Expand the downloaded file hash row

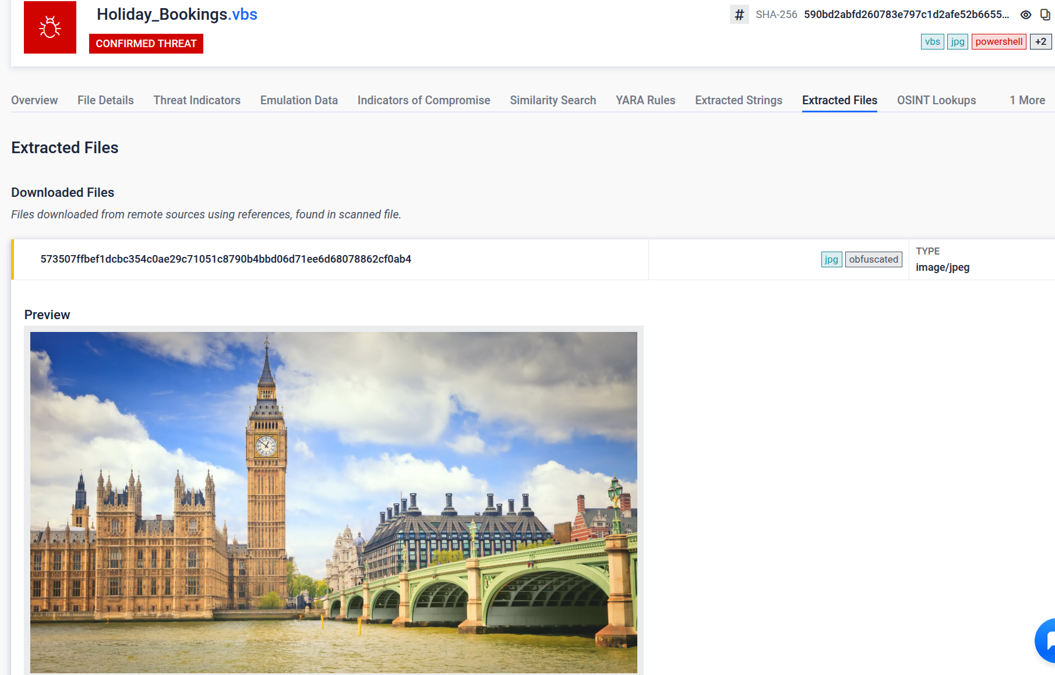(225, 259)
